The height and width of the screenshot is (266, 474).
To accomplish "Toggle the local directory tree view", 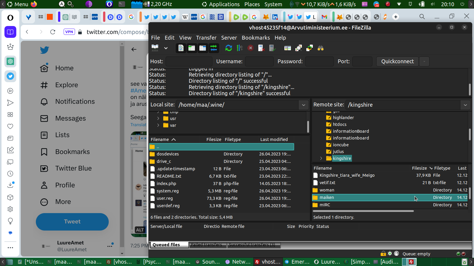I will [x=192, y=48].
